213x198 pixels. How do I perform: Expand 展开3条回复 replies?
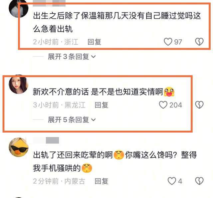coord(69,57)
